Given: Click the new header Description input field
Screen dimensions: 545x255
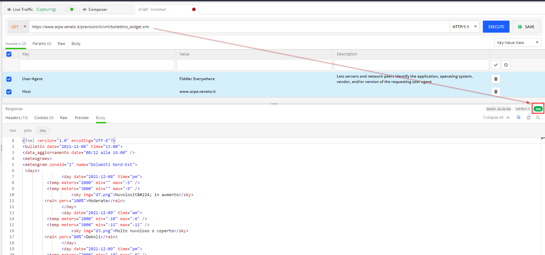Looking at the screenshot, I should pos(411,65).
